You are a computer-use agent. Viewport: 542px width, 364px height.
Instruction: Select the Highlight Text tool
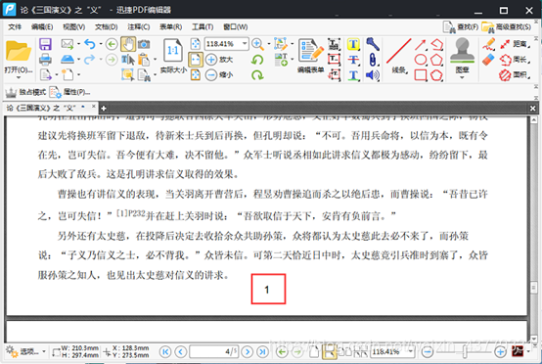point(353,44)
